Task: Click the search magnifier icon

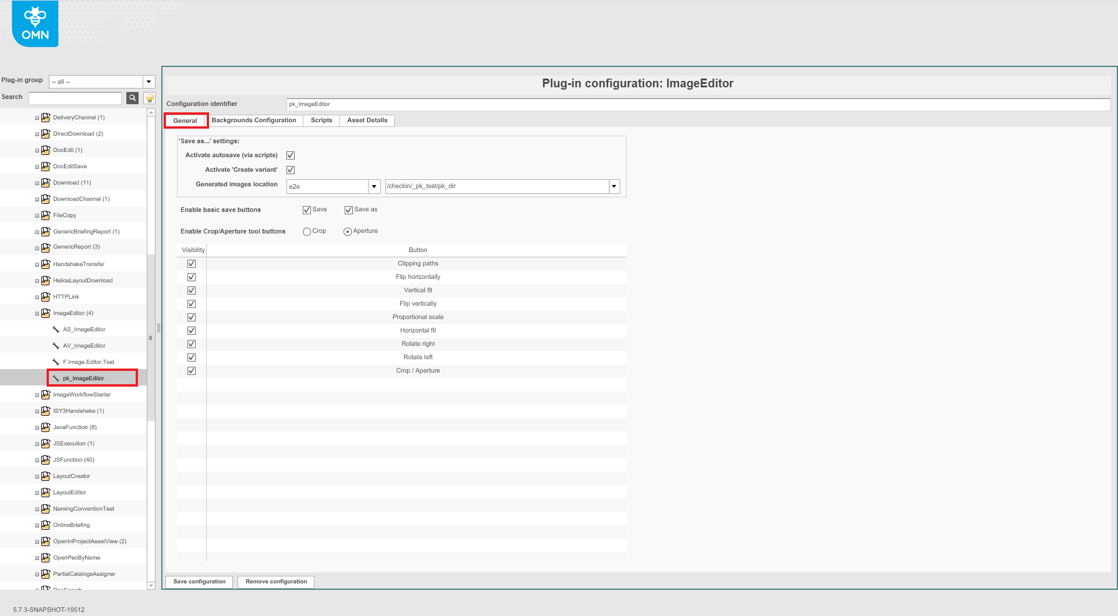Action: pyautogui.click(x=132, y=98)
